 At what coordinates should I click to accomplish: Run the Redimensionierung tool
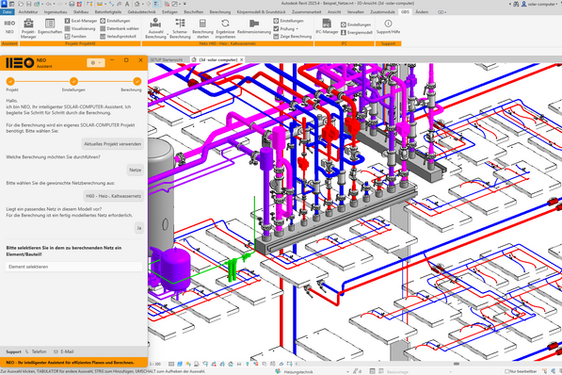tap(254, 27)
